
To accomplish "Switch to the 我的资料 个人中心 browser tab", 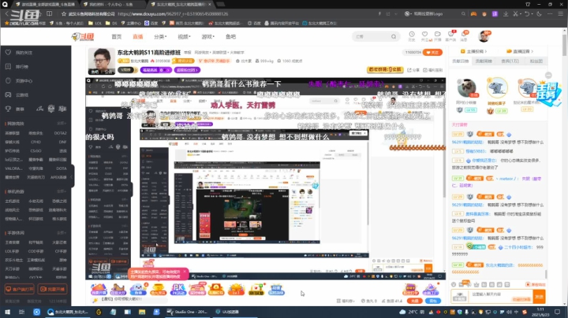I will pos(110,5).
